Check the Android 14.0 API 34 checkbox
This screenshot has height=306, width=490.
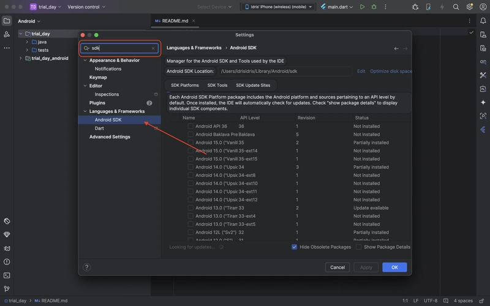tap(190, 167)
